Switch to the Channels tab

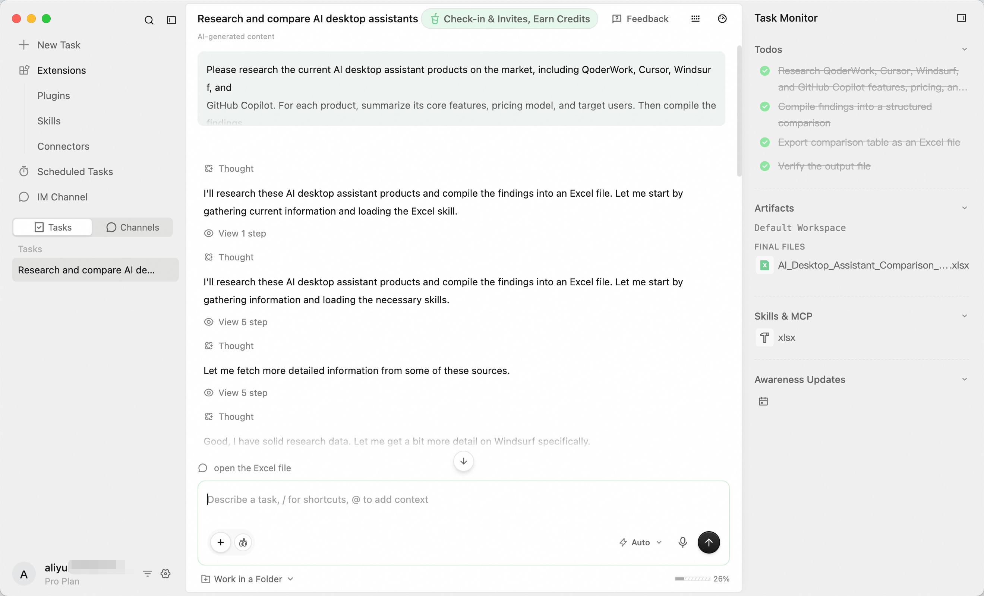click(133, 227)
